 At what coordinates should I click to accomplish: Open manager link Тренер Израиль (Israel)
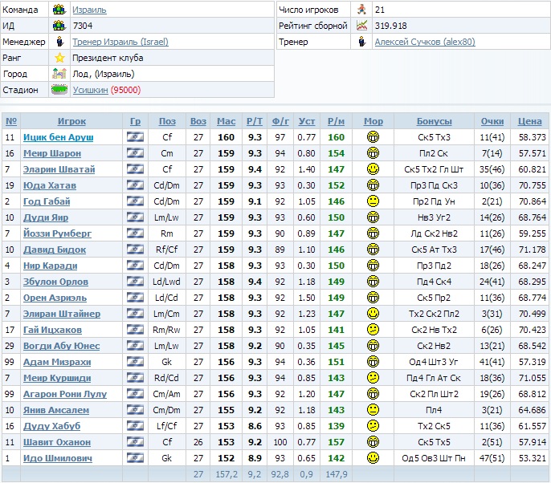tap(120, 42)
